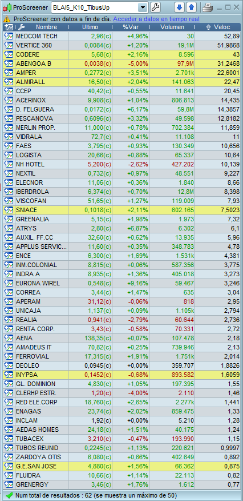Select the FERROVIAL row name

33,356
